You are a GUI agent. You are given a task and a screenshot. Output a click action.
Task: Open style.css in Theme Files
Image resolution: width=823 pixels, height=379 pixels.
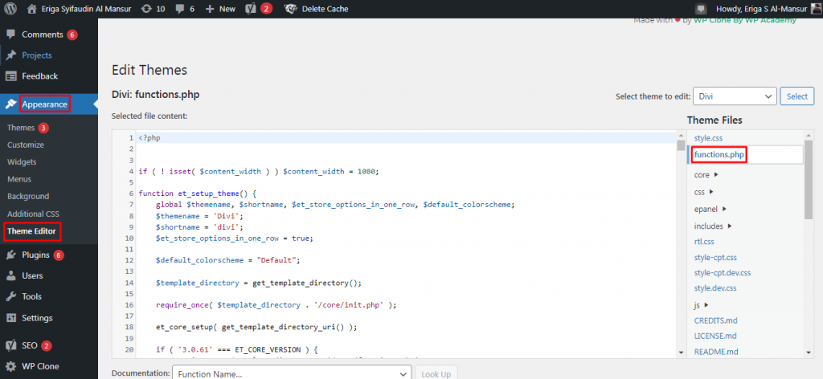point(708,138)
